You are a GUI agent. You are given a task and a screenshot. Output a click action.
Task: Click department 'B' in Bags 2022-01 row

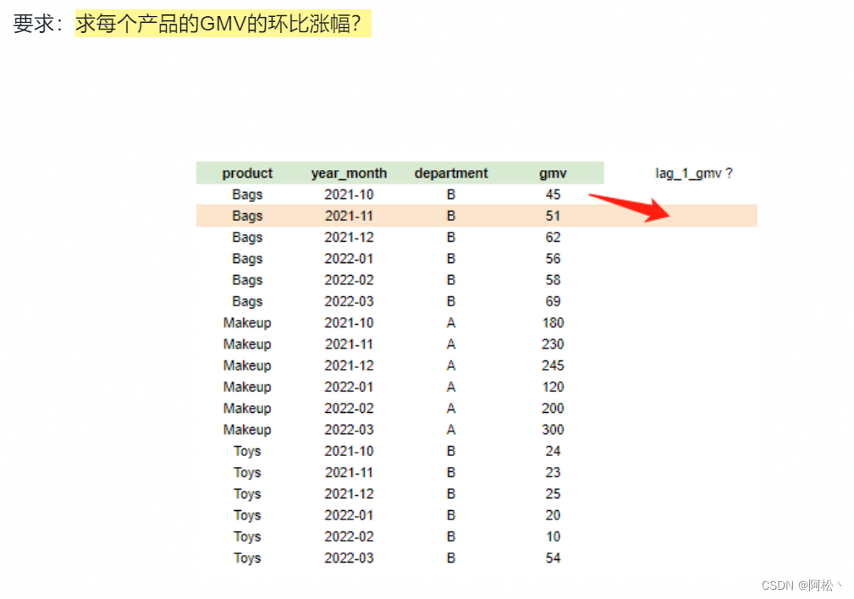tap(451, 259)
